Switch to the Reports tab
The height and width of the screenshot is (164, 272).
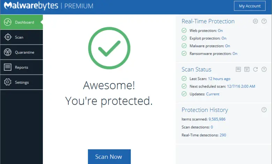coord(21,67)
